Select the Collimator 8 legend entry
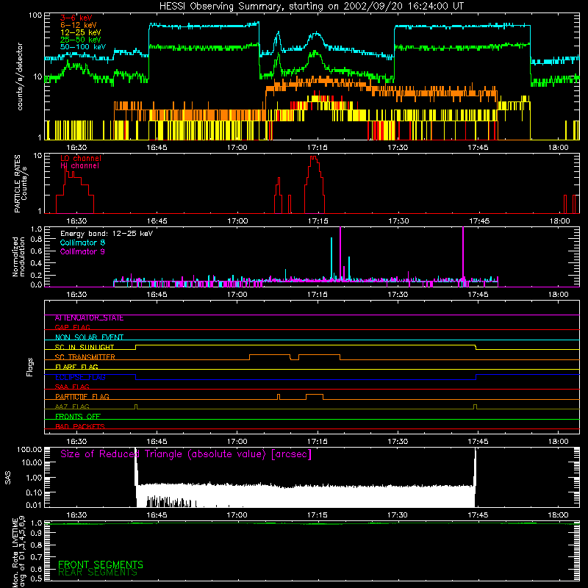Image resolution: width=588 pixels, height=588 pixels. pyautogui.click(x=82, y=243)
